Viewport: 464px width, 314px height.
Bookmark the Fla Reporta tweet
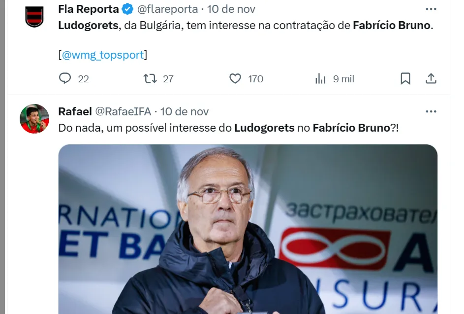point(405,78)
